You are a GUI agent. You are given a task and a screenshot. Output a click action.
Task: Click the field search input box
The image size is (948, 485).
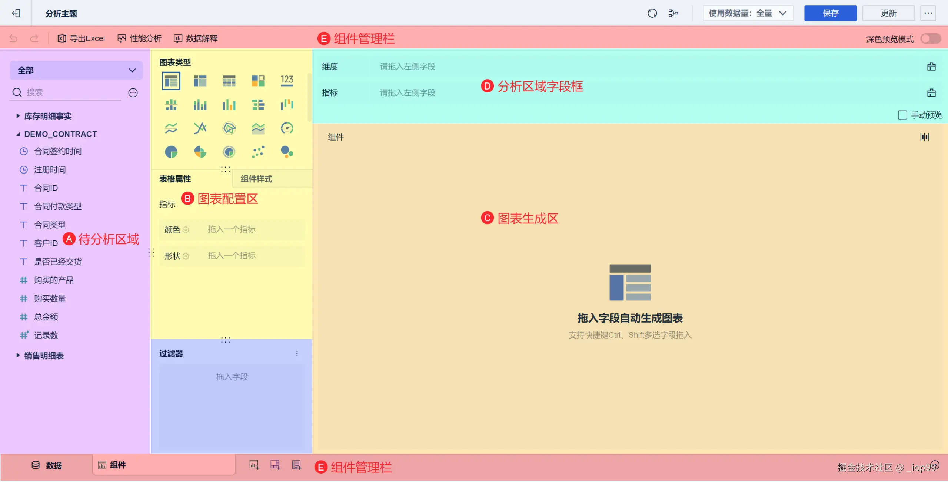click(73, 92)
